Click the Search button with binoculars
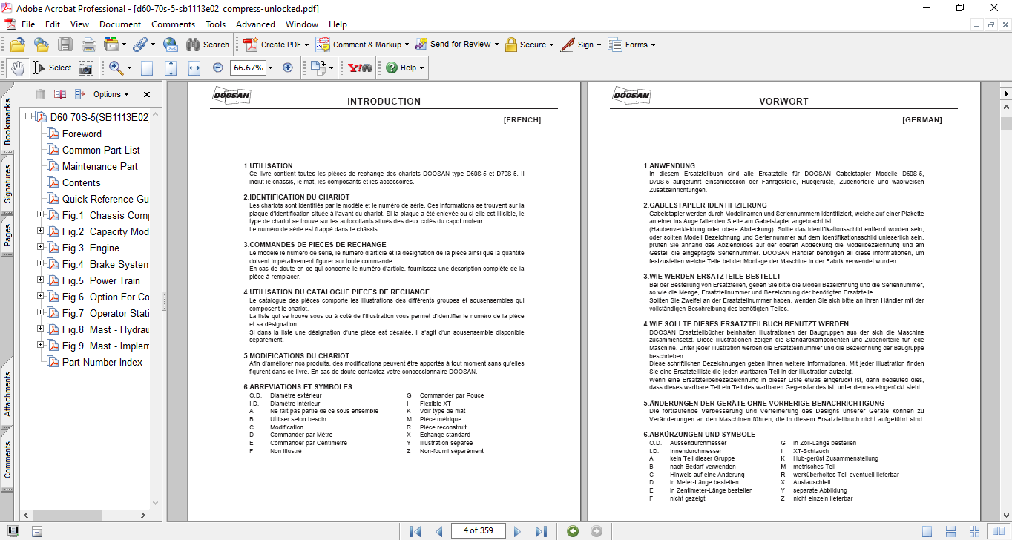 pyautogui.click(x=207, y=45)
